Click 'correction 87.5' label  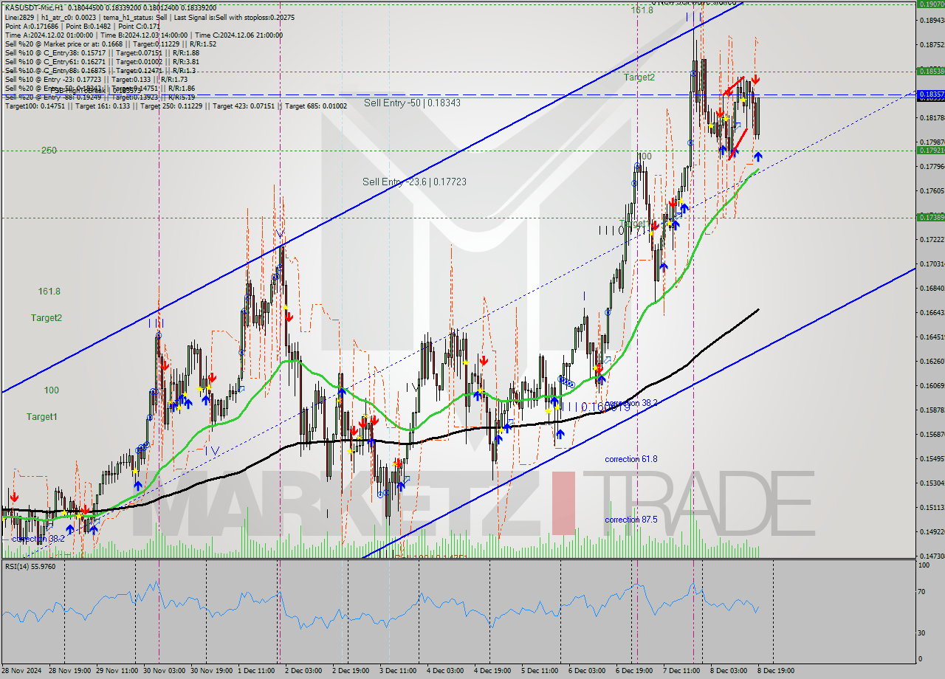630,520
